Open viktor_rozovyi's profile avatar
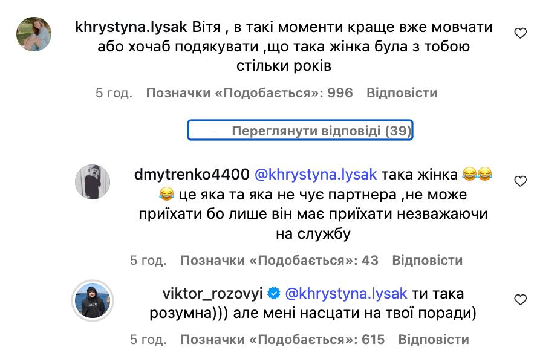This screenshot has width=537, height=353. coord(93,300)
